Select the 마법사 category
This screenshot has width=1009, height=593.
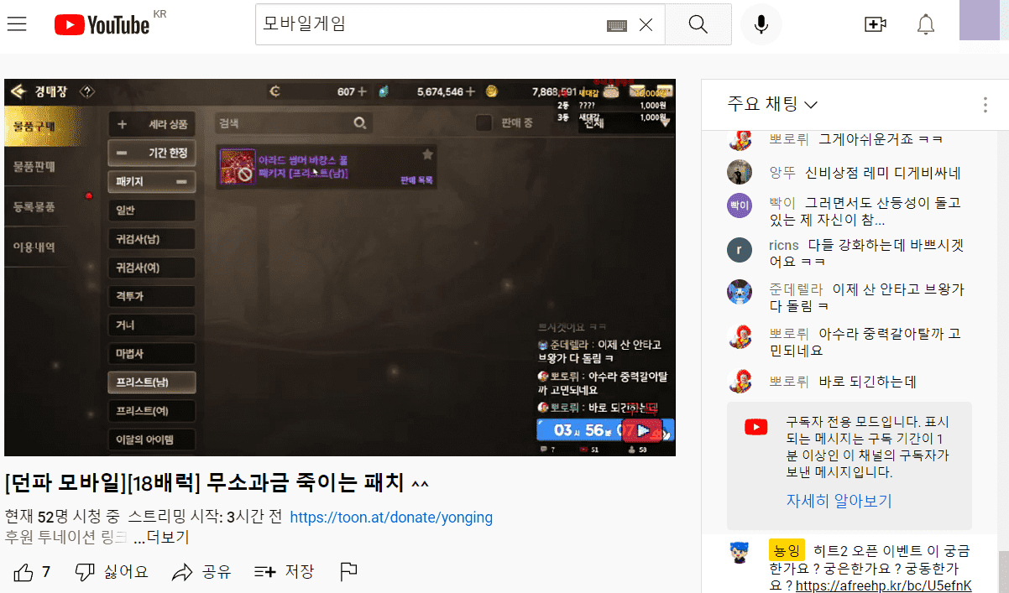pos(152,354)
